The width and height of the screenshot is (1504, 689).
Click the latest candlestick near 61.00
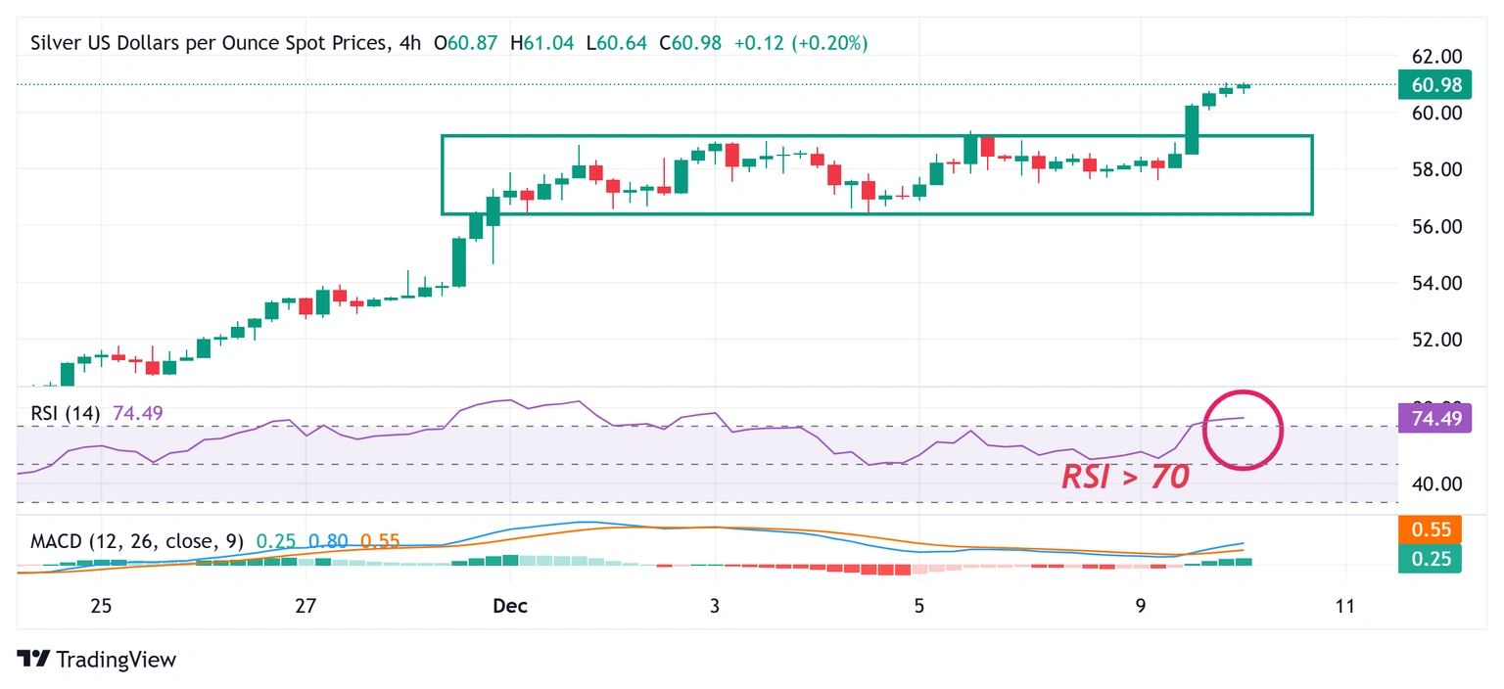pos(1244,86)
